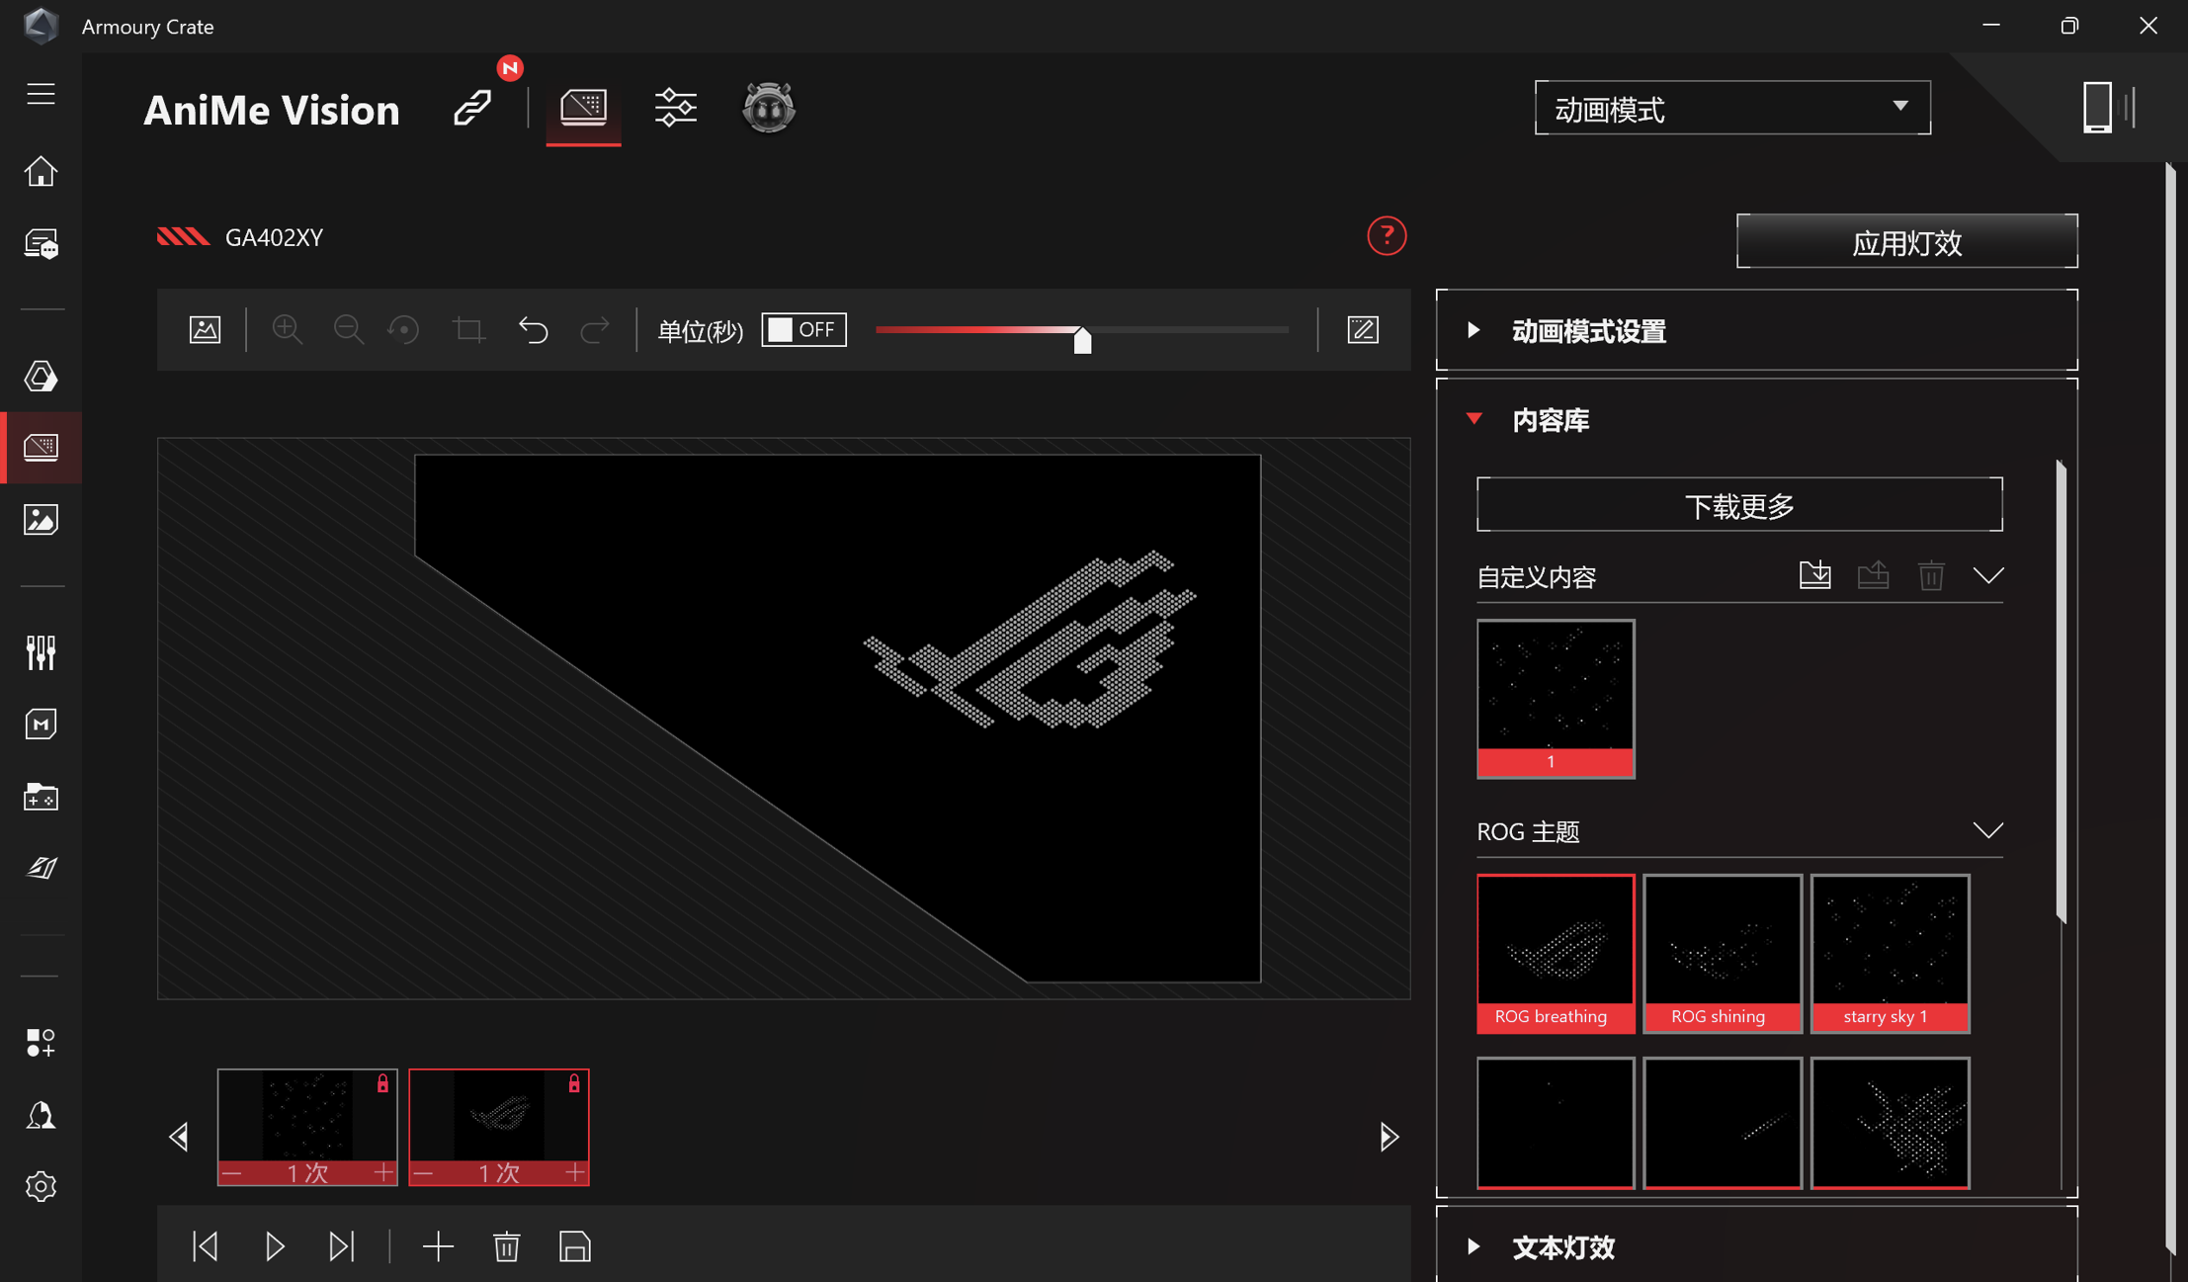Redo the last edit
The width and height of the screenshot is (2188, 1282).
click(x=594, y=329)
